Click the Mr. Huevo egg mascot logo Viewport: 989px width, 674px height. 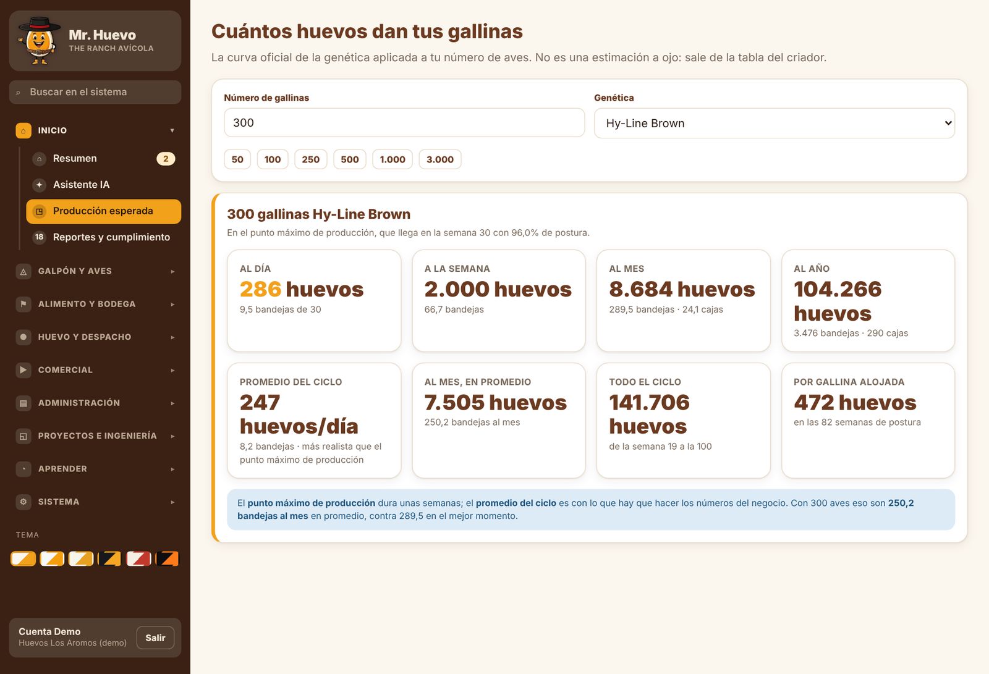point(40,41)
